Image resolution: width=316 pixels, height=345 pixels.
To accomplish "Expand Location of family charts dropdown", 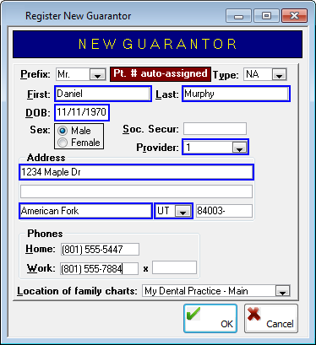I will pos(282,291).
